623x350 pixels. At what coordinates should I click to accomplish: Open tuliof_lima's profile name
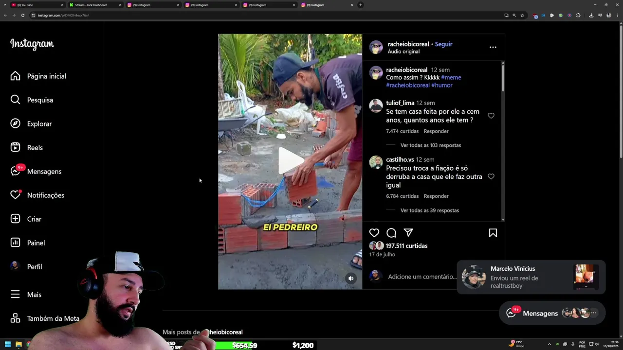pos(400,103)
